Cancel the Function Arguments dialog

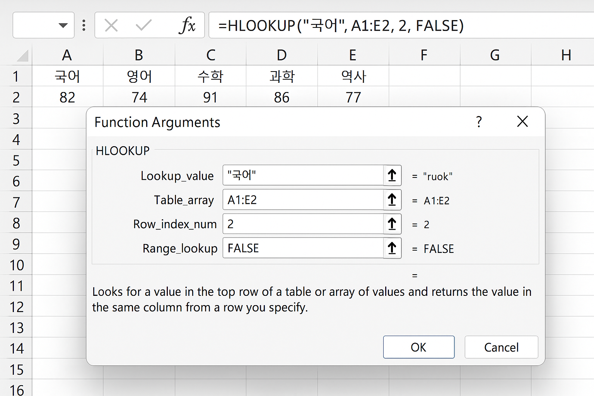point(501,347)
